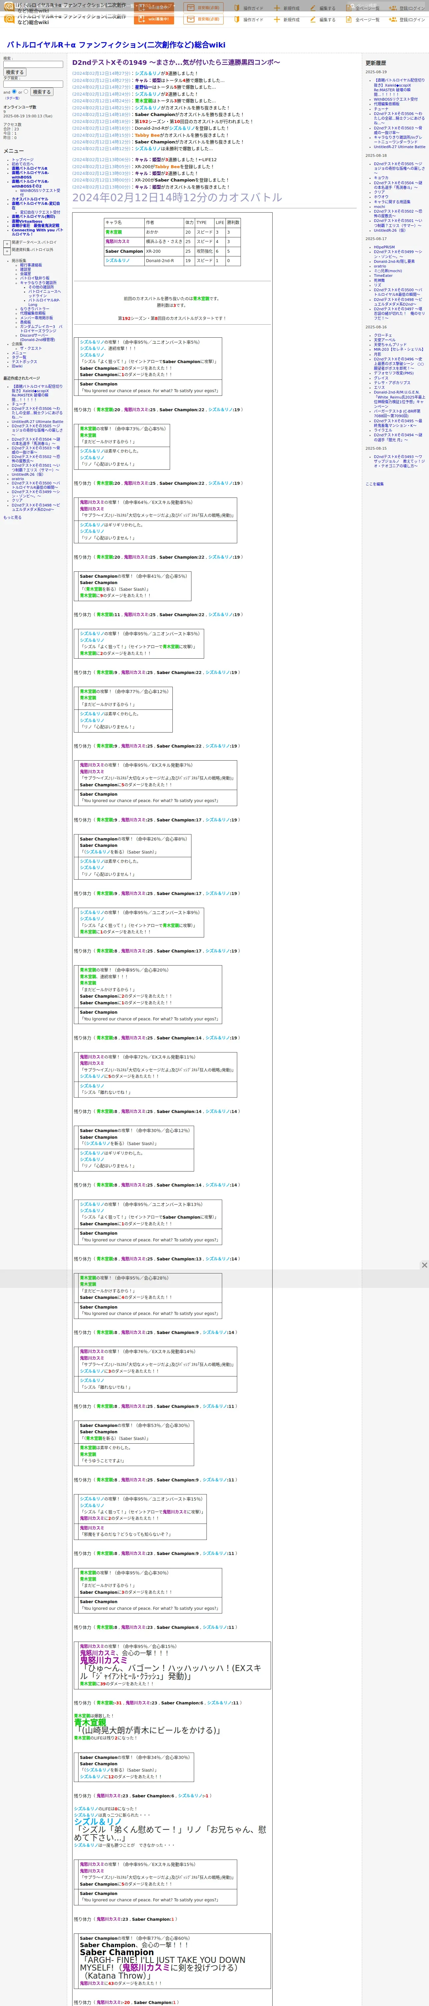Open 直轄バトルロイヤルR menu link
Viewport: 429px width, 2006px height.
(30, 168)
